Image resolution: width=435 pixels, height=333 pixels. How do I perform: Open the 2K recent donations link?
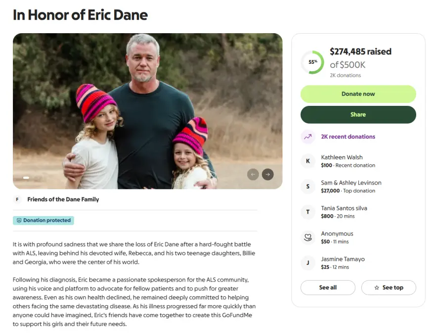(348, 137)
